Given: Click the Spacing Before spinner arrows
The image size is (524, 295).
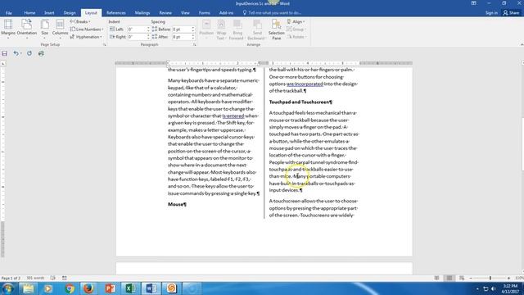Looking at the screenshot, I should (x=193, y=29).
